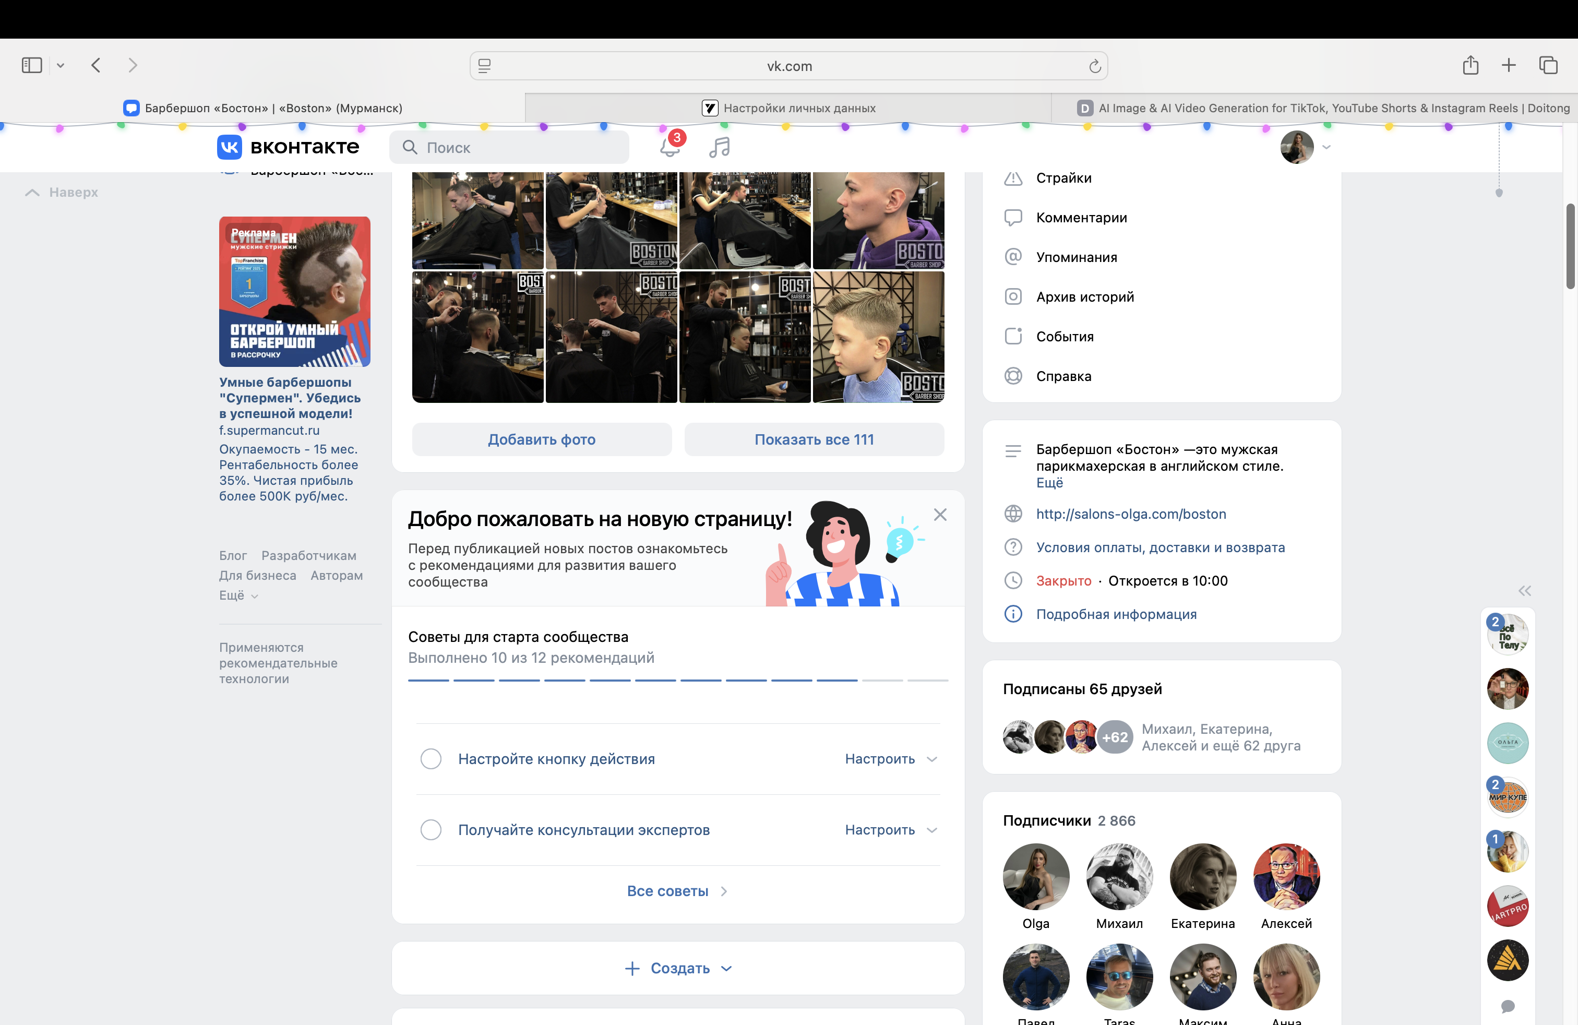The height and width of the screenshot is (1025, 1578).
Task: Switch to Барбершоп «Бостон» tab
Action: [x=262, y=108]
